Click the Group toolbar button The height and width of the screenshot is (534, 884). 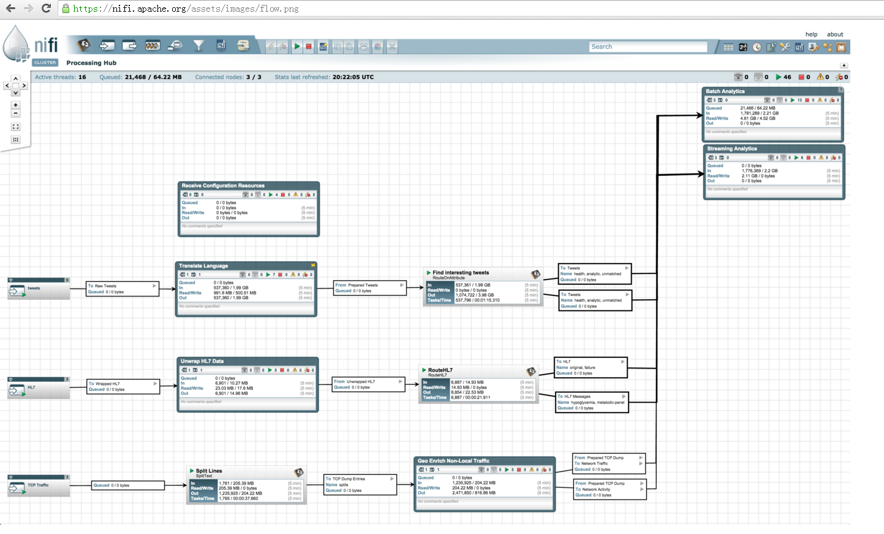pyautogui.click(x=364, y=47)
